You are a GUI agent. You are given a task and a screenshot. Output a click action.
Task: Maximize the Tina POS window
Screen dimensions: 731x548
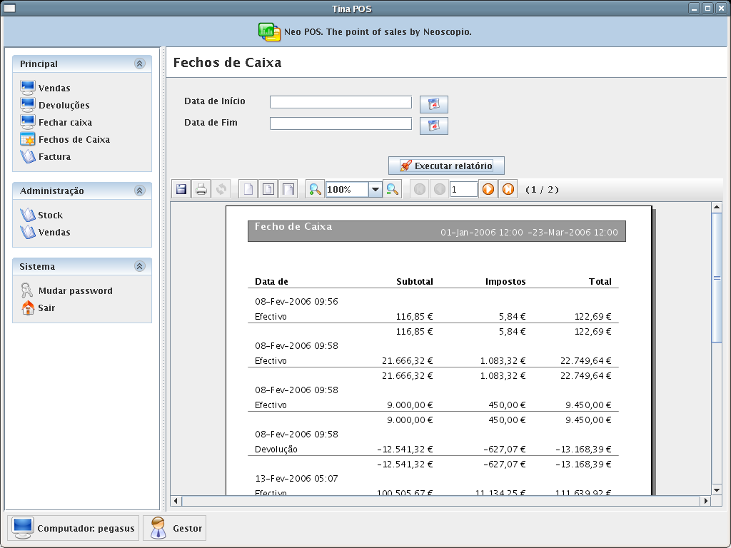click(707, 9)
